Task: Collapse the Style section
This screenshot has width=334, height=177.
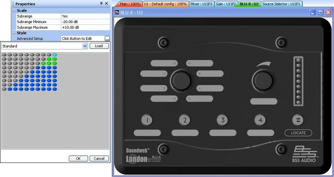Action: [x=14, y=33]
